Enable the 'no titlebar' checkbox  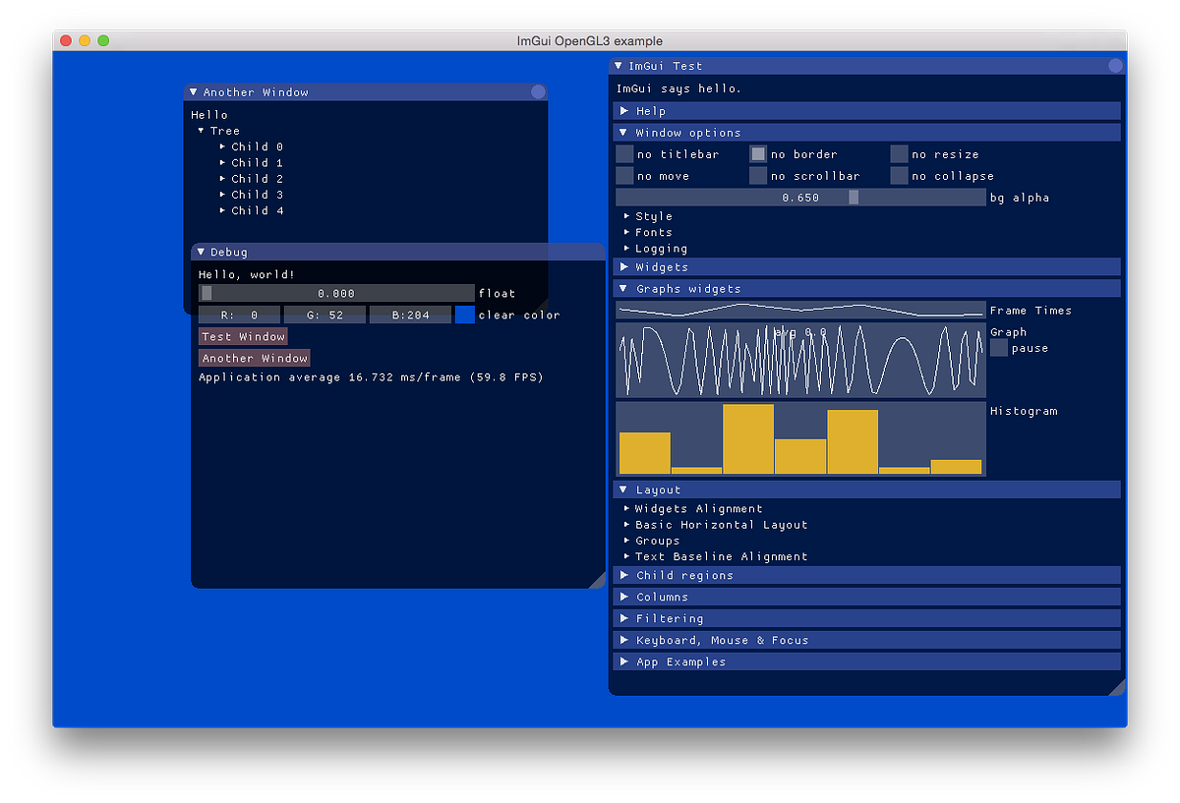[x=623, y=153]
